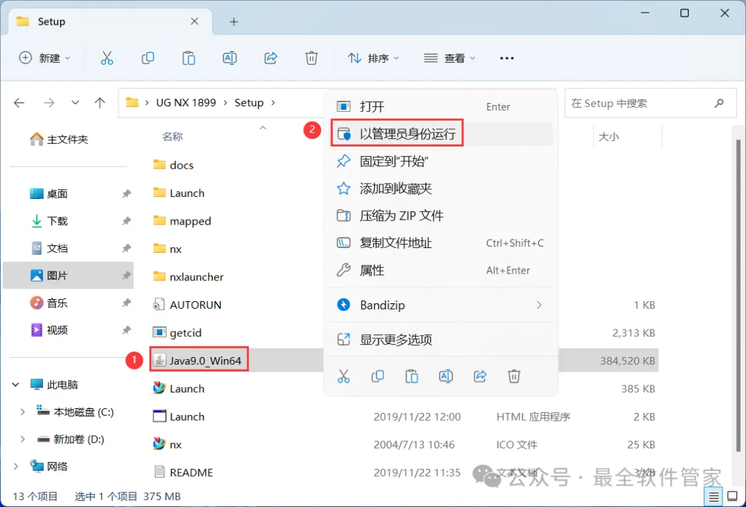Click the search magnifier icon
Viewport: 746px width, 507px height.
point(719,103)
